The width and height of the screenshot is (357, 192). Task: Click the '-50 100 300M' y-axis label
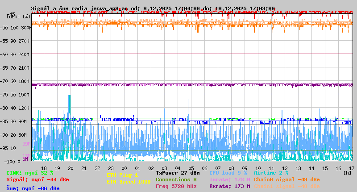[16, 28]
